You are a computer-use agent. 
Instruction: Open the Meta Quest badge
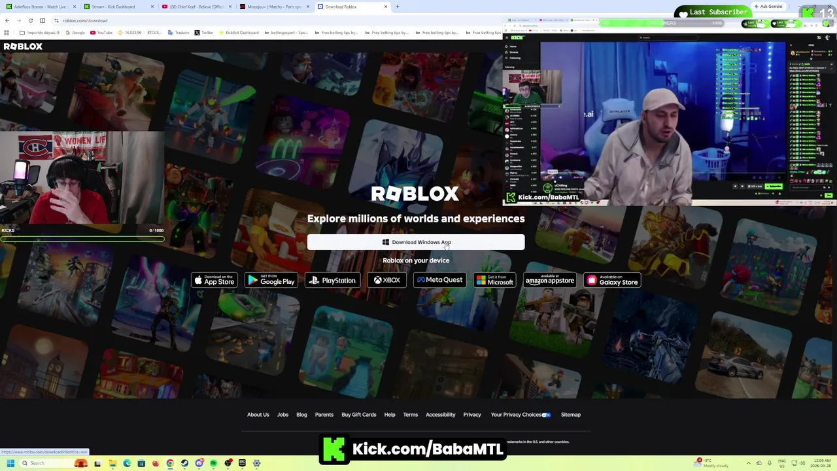(439, 281)
